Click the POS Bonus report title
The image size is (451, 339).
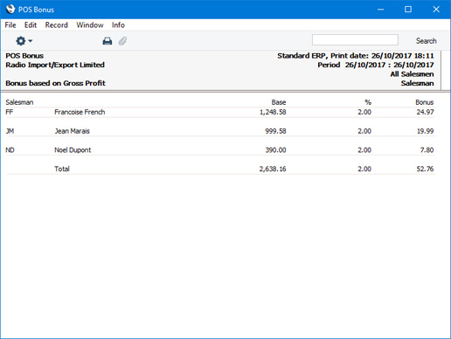tap(24, 56)
